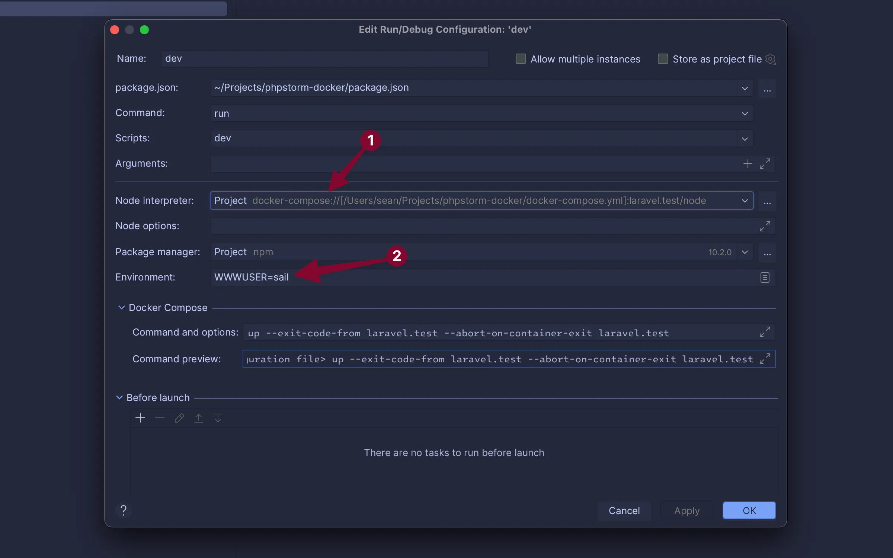Open the package.json path dropdown
This screenshot has height=558, width=893.
tap(745, 89)
